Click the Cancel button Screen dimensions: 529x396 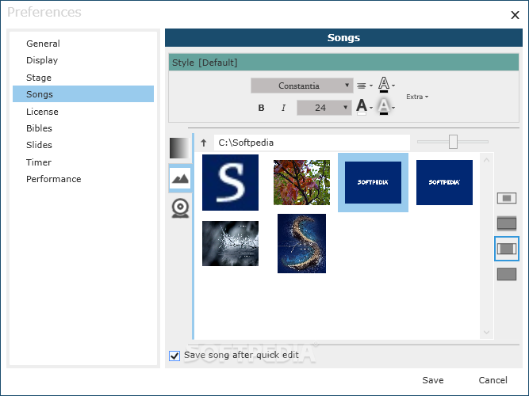click(493, 380)
